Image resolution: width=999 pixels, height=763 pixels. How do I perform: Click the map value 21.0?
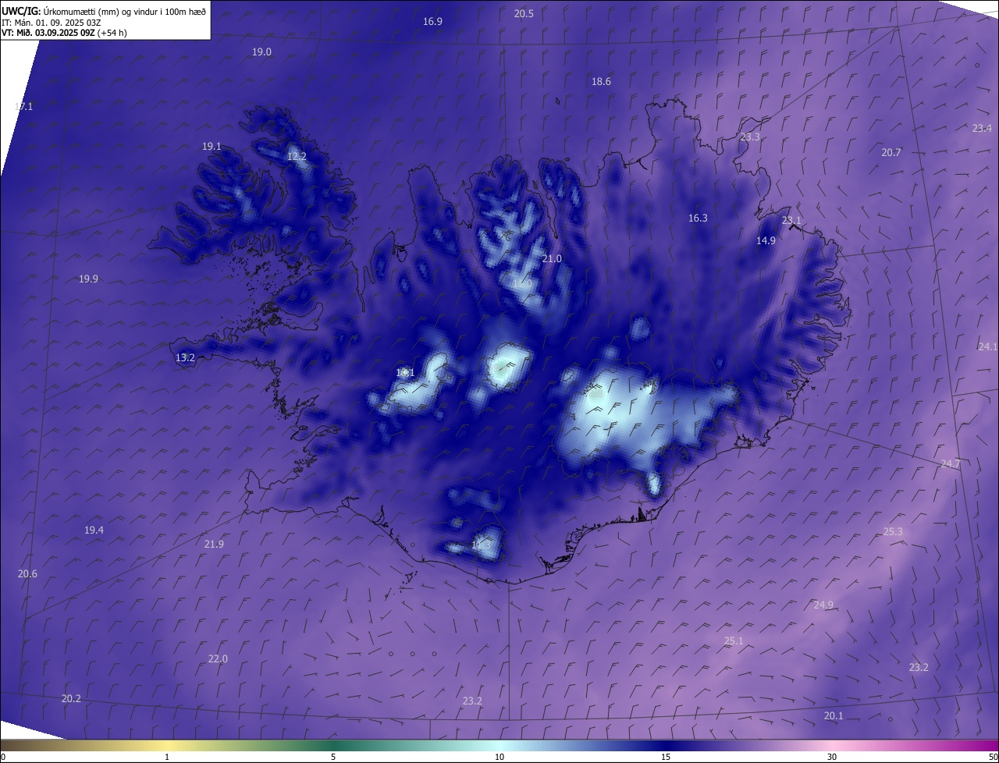click(553, 259)
